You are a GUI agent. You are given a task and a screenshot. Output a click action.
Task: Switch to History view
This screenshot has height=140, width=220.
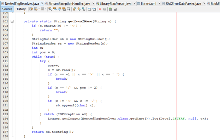pos(20,9)
